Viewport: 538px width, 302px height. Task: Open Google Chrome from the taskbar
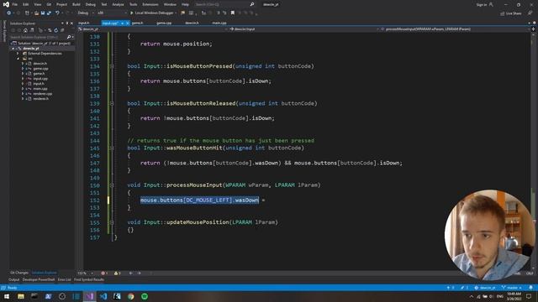131,296
